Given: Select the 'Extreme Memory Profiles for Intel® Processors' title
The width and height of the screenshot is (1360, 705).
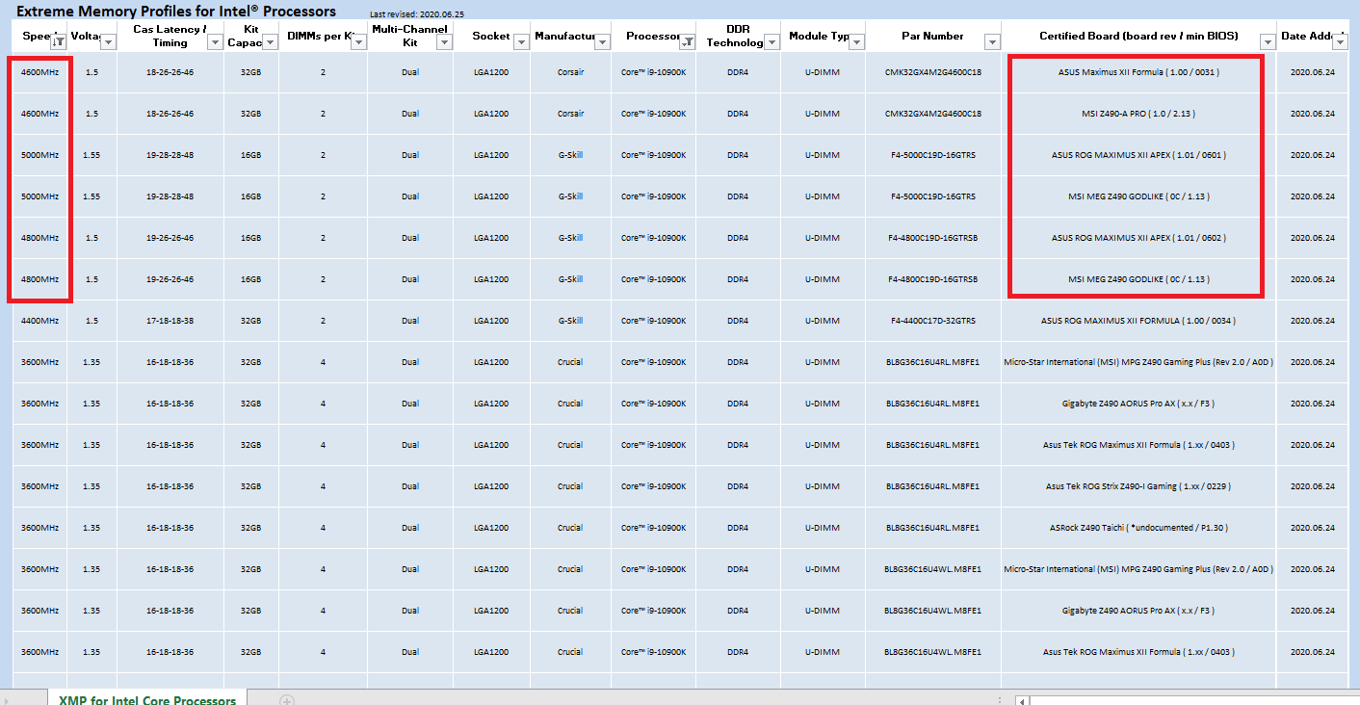Looking at the screenshot, I should point(177,12).
